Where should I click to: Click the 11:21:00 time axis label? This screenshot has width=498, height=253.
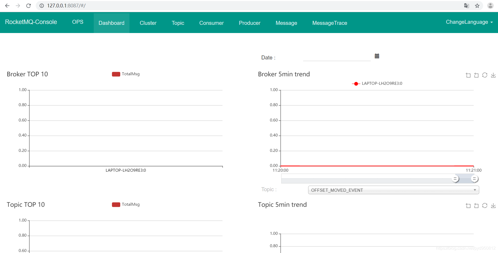(474, 170)
